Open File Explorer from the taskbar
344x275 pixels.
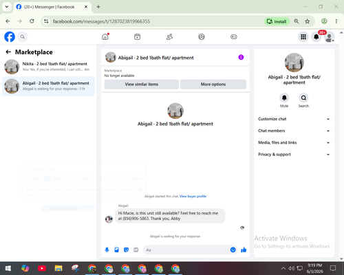click(58, 268)
